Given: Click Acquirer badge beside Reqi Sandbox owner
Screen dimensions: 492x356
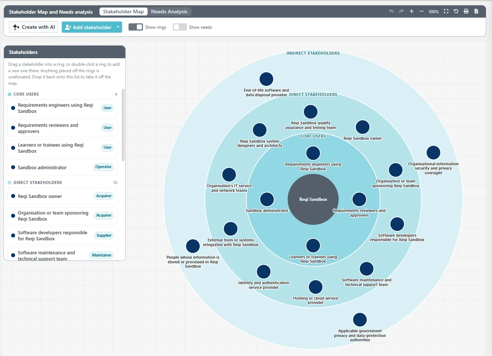Looking at the screenshot, I should (104, 196).
